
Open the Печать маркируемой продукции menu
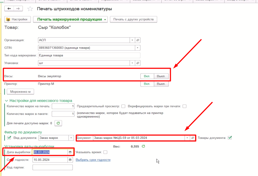[70, 19]
